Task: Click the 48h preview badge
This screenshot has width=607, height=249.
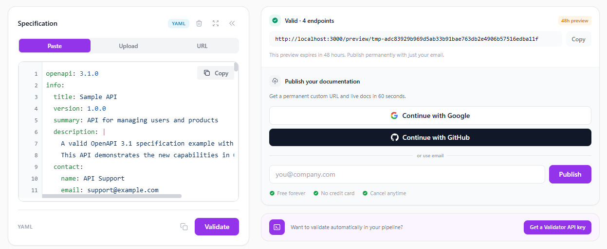Action: [x=575, y=20]
